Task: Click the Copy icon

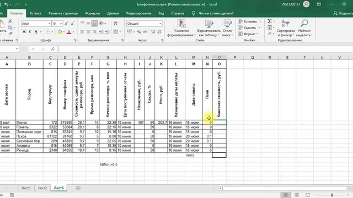Action: [10, 28]
